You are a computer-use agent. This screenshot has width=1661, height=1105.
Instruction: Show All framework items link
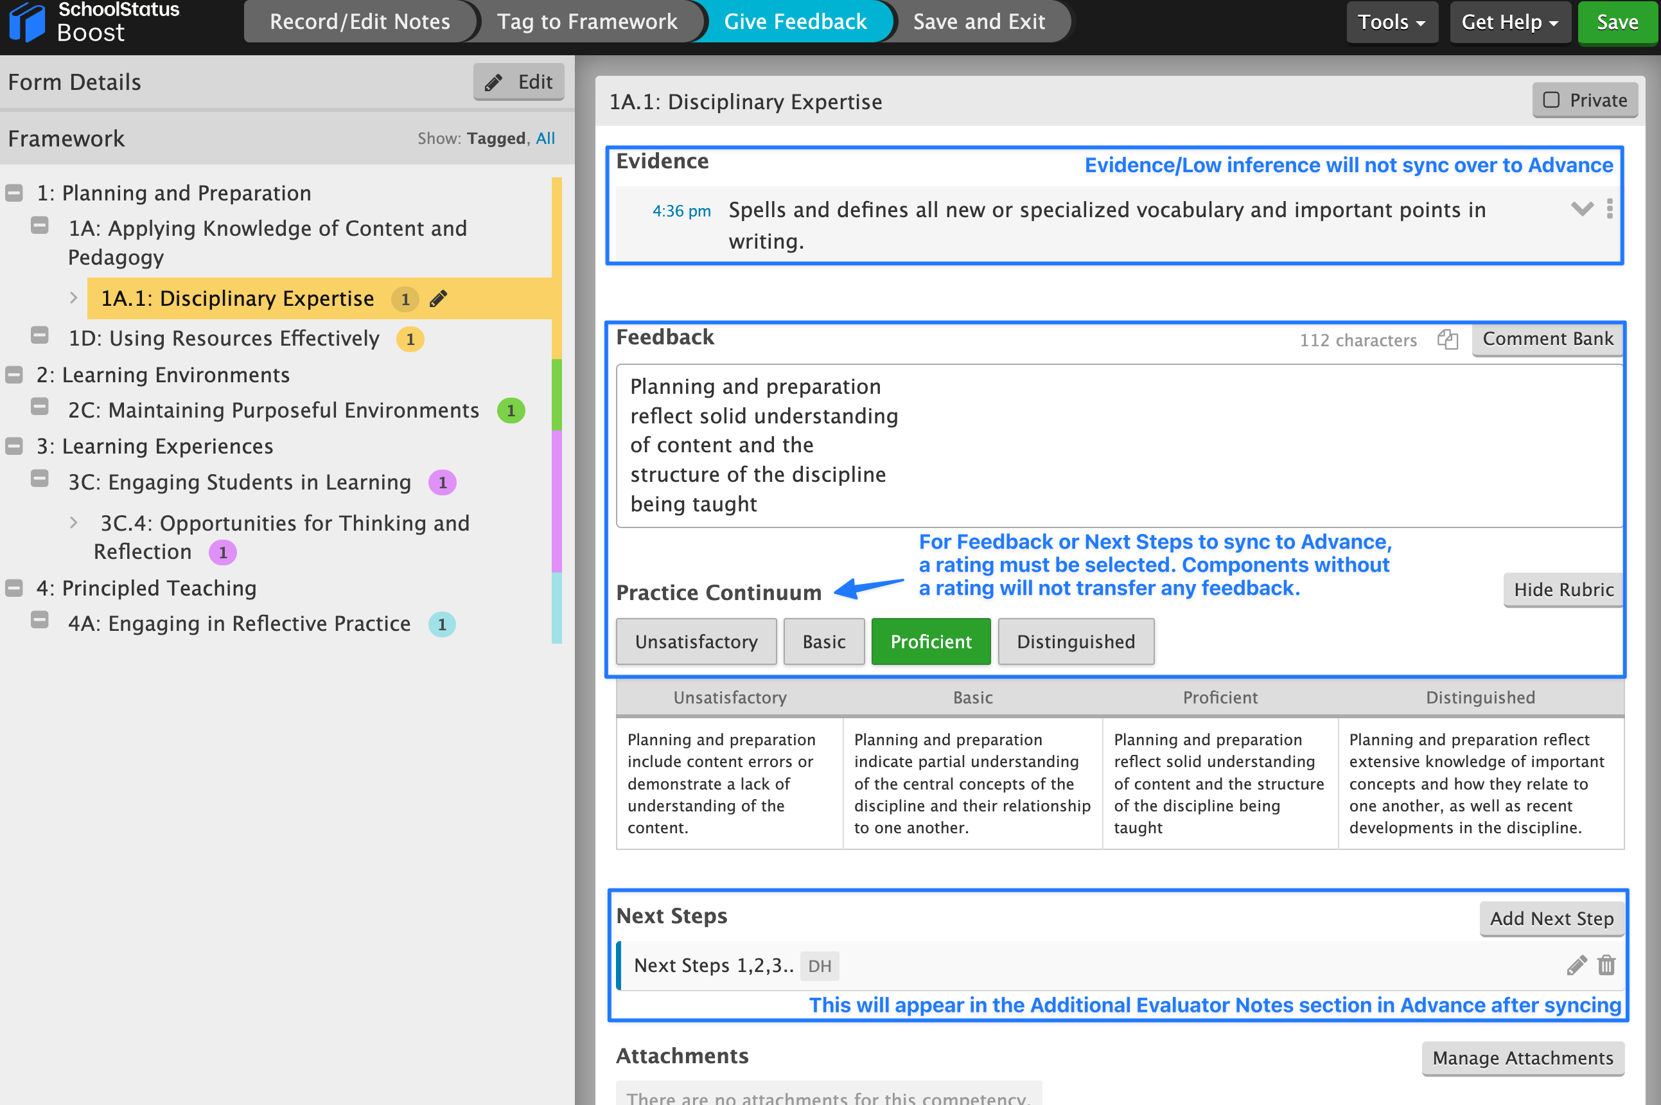coord(545,138)
